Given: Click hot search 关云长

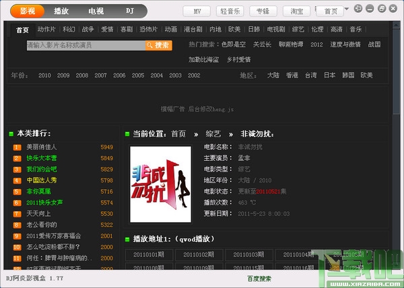Looking at the screenshot, I should pos(262,44).
